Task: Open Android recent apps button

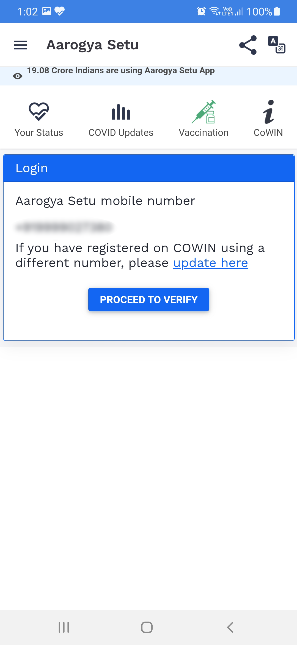Action: [64, 627]
